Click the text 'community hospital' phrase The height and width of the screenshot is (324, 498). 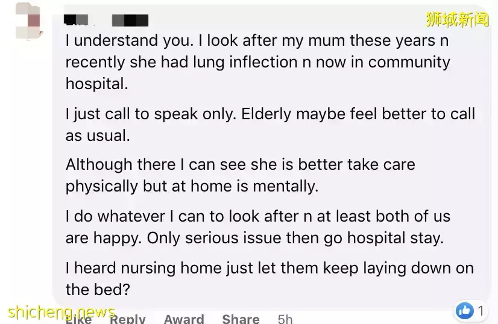pos(409,62)
